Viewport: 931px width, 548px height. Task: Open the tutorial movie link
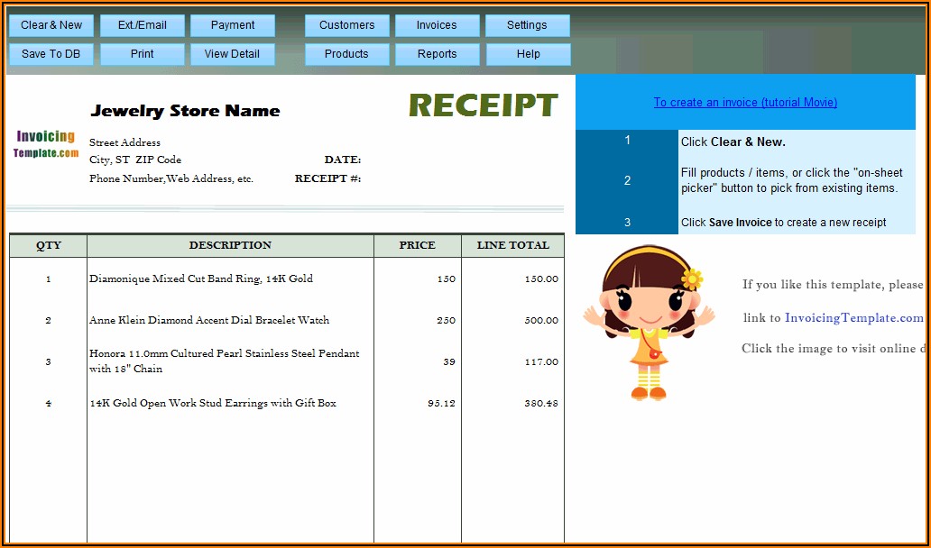coord(745,103)
